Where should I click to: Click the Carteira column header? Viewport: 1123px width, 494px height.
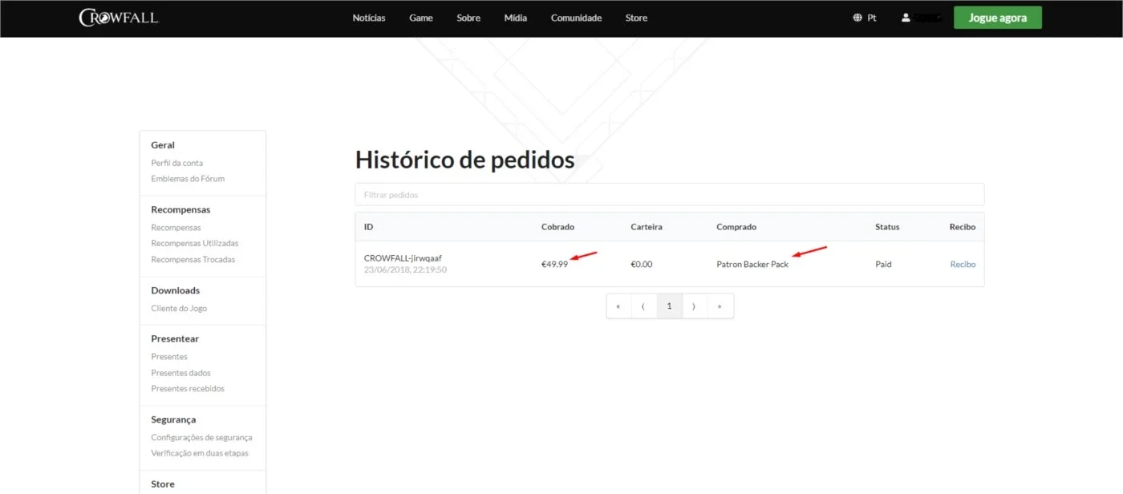[647, 227]
